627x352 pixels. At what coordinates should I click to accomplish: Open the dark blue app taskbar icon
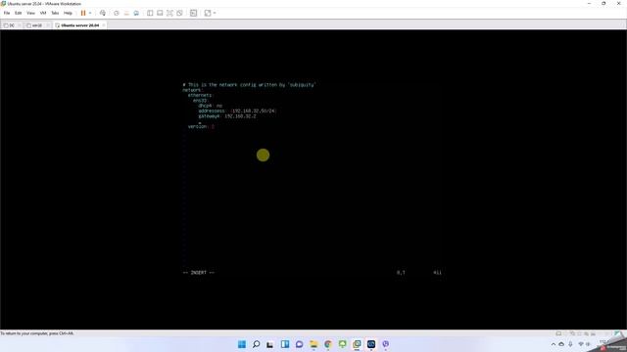coord(371,344)
